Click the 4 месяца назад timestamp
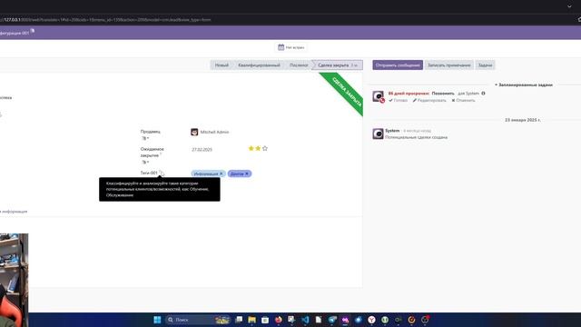Viewport: 581px width, 327px height. tap(417, 131)
